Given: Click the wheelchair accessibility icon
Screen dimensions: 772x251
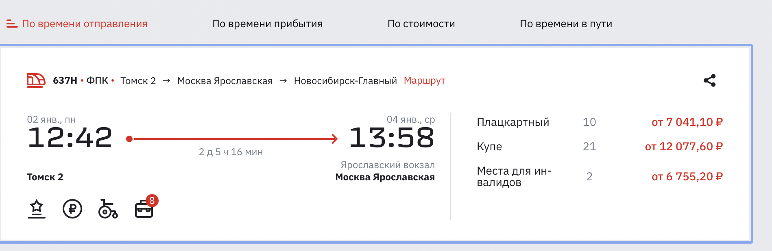Looking at the screenshot, I should pyautogui.click(x=108, y=209).
